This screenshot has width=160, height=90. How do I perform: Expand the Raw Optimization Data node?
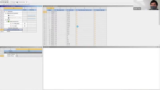click(7, 30)
